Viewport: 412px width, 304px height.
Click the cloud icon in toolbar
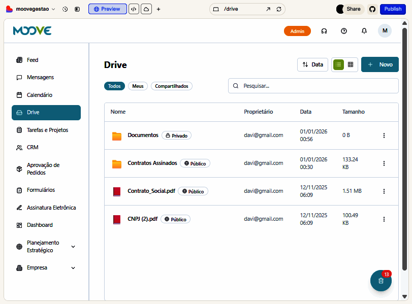146,9
